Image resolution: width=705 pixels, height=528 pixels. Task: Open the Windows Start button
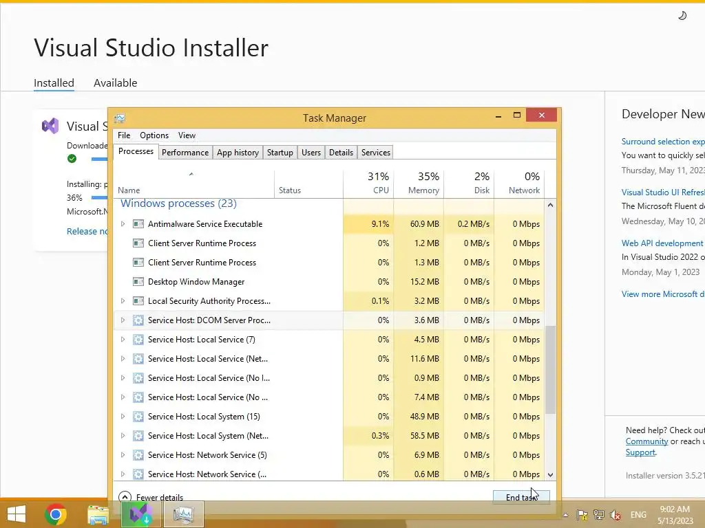tap(17, 514)
